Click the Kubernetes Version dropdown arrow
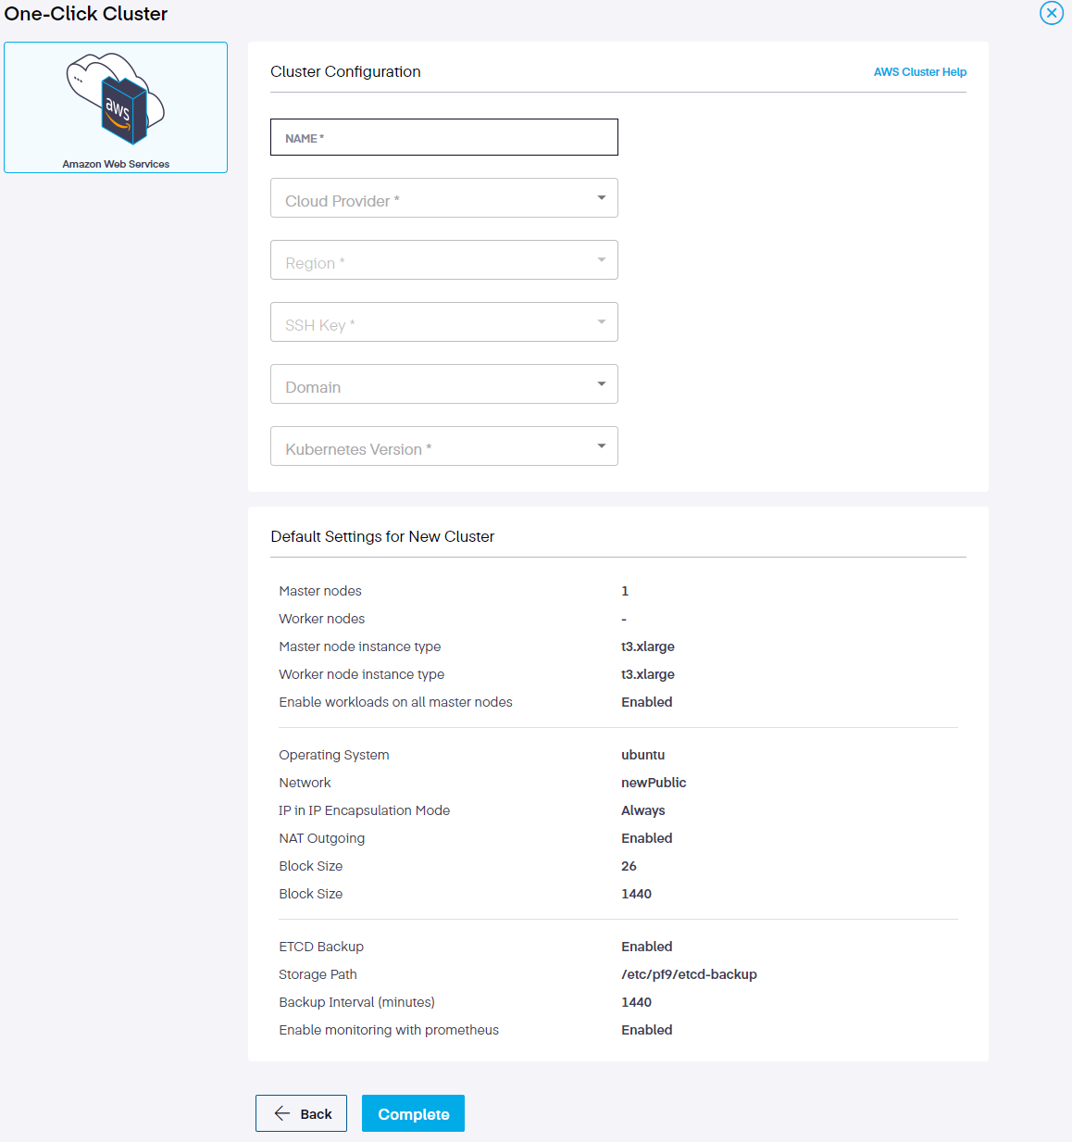The width and height of the screenshot is (1072, 1142). click(601, 446)
